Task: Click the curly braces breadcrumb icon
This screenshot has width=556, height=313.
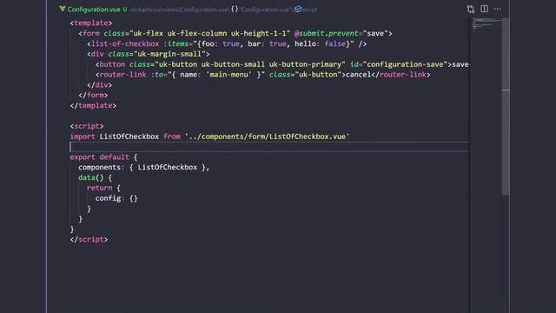Action: point(235,9)
